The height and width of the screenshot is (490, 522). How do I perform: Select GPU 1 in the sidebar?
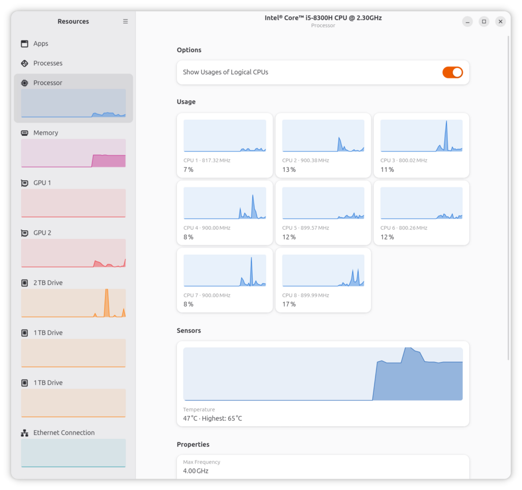coord(73,198)
